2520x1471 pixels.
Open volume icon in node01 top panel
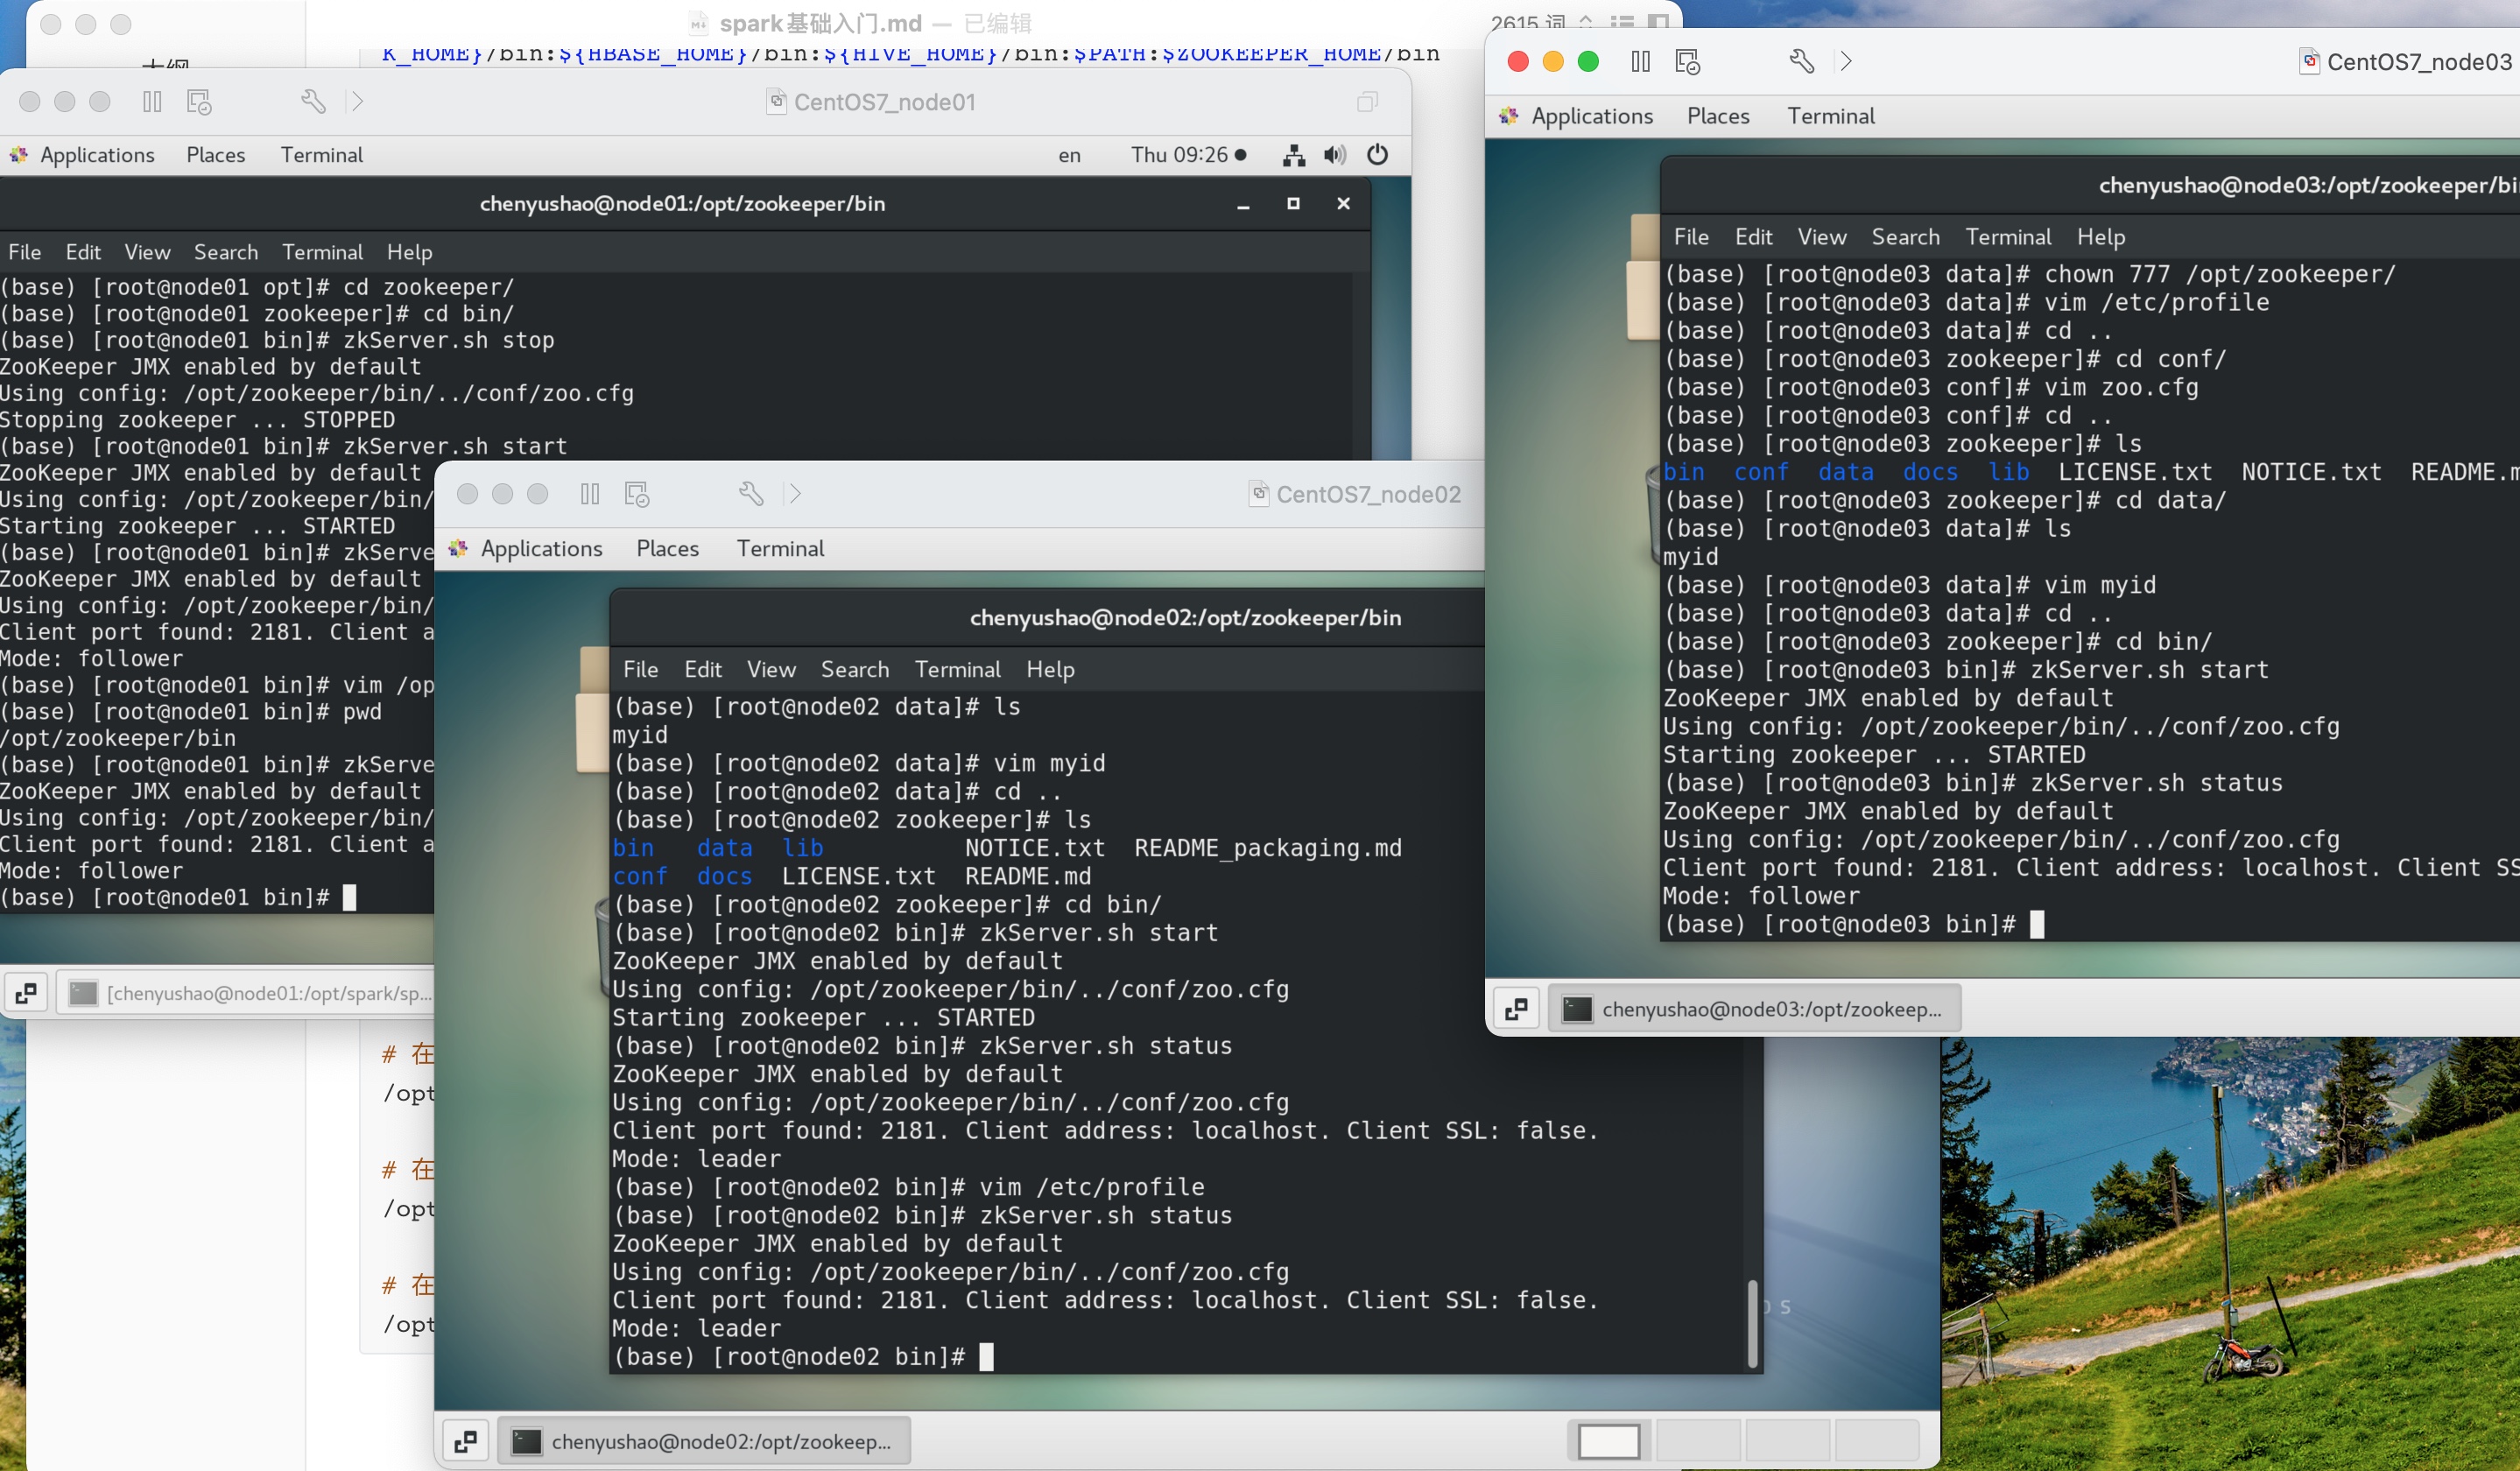click(1335, 155)
